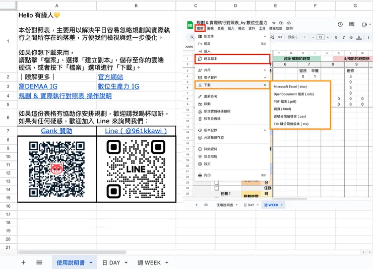Viewport: 373px width, 269px height.
Task: Choose 設定 gear in the file menu
Action: tap(232, 164)
